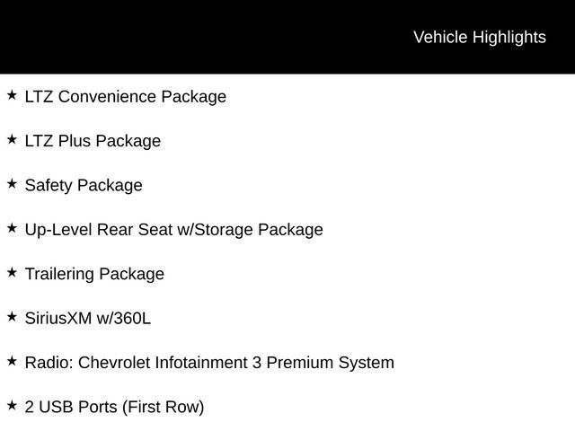The height and width of the screenshot is (431, 575).
Task: Select the star beside 2 USB Ports
Action: coord(12,406)
